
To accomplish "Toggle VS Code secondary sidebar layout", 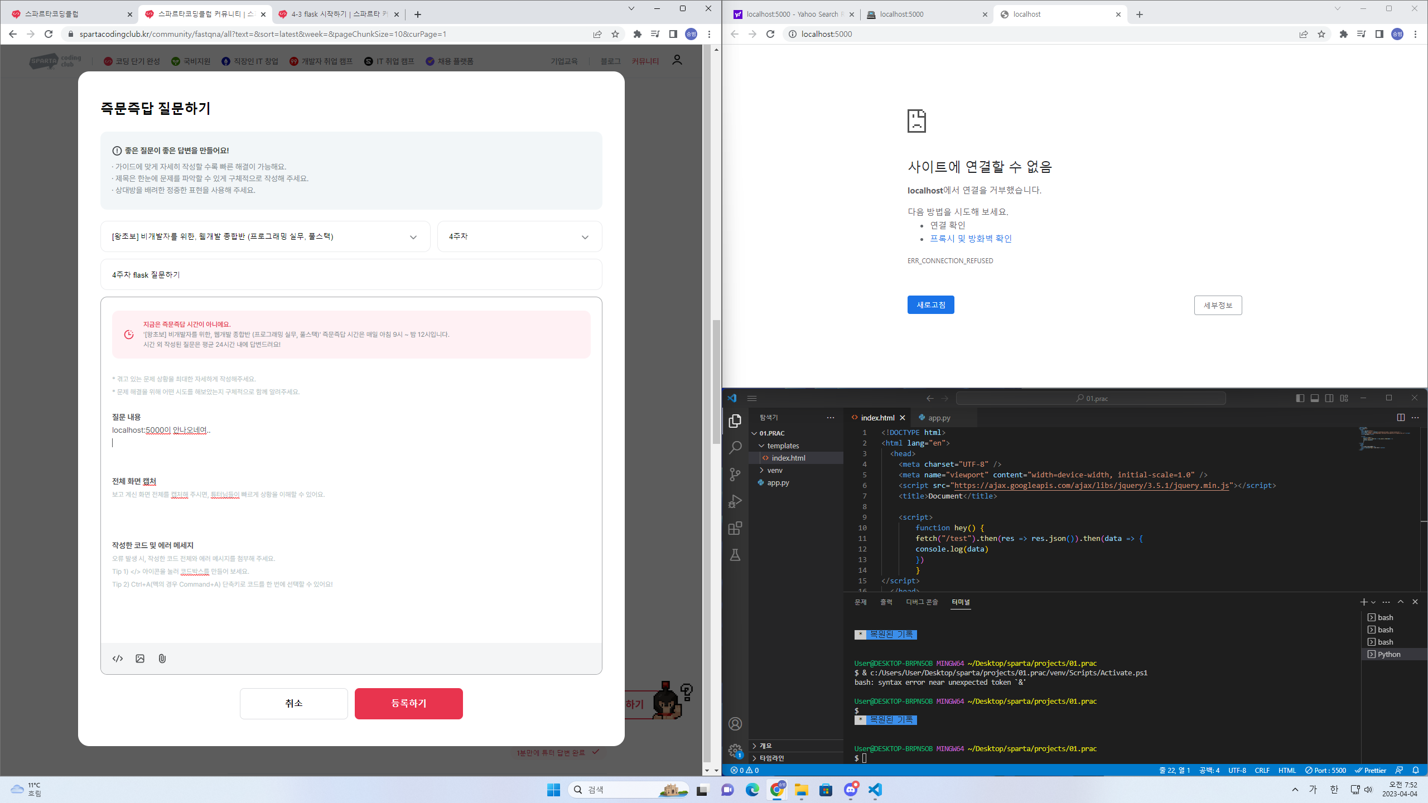I will [1329, 398].
